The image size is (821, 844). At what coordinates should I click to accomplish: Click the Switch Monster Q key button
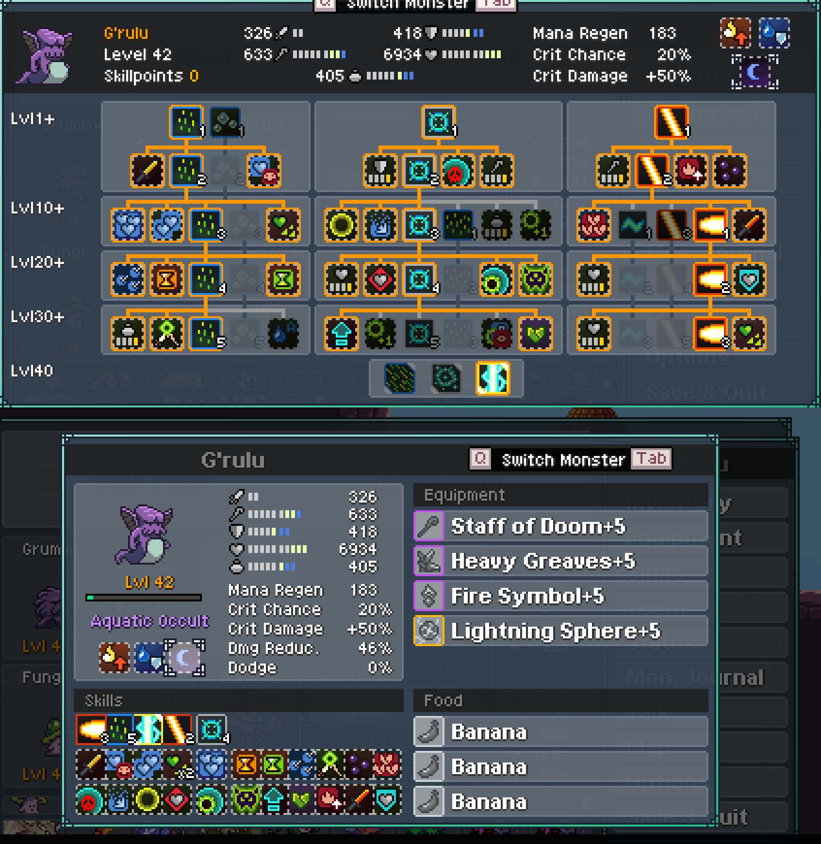point(480,458)
